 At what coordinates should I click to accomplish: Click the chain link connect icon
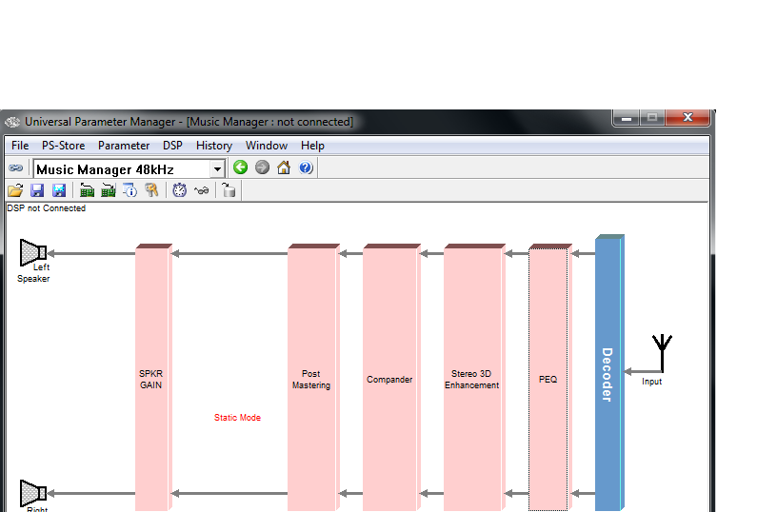click(x=15, y=168)
